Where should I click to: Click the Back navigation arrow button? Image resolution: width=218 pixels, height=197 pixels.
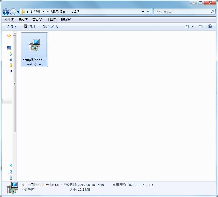(6, 12)
